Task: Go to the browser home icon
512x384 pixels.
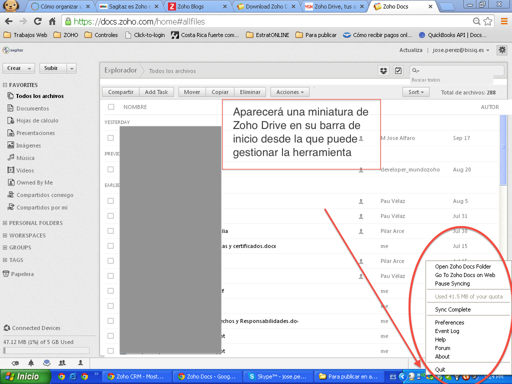Action: [52, 21]
